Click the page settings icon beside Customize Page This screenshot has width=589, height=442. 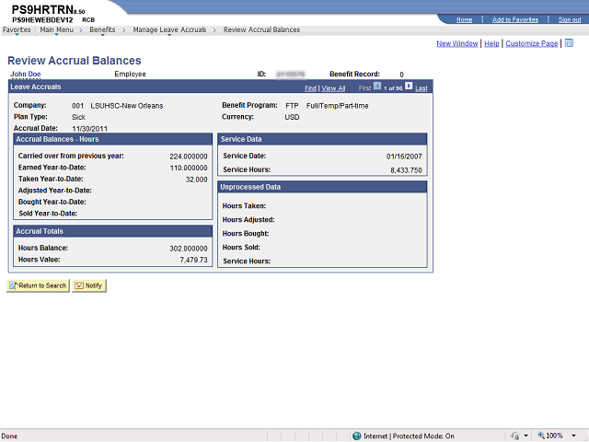pos(569,43)
